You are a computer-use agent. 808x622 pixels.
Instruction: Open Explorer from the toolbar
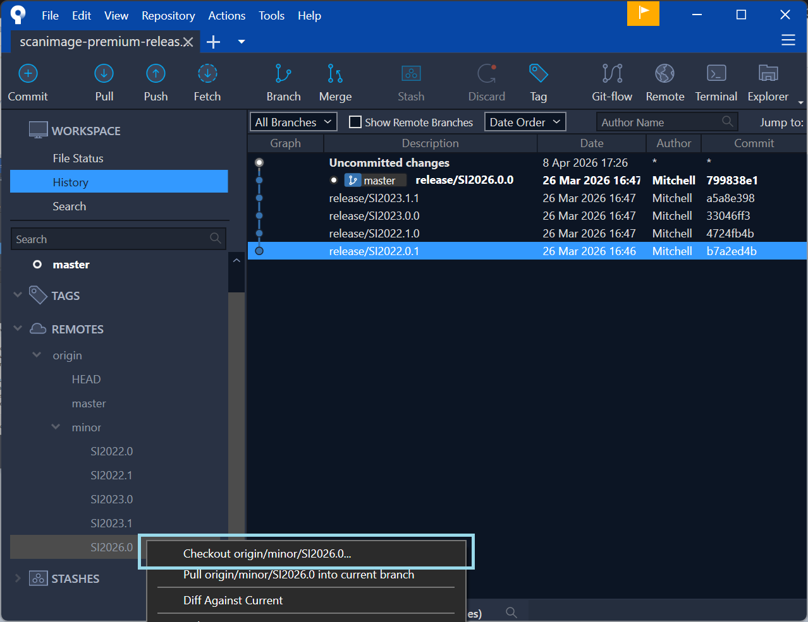(x=768, y=83)
